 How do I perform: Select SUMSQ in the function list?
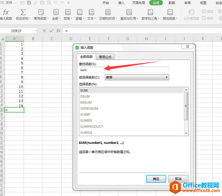131,132
